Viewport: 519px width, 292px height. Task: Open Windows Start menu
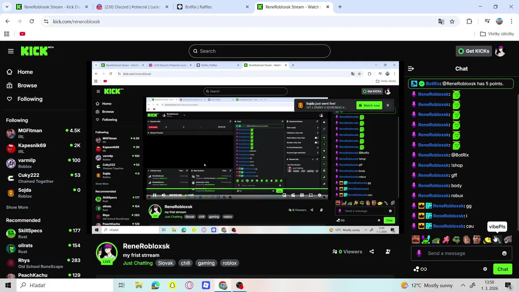tap(8, 286)
